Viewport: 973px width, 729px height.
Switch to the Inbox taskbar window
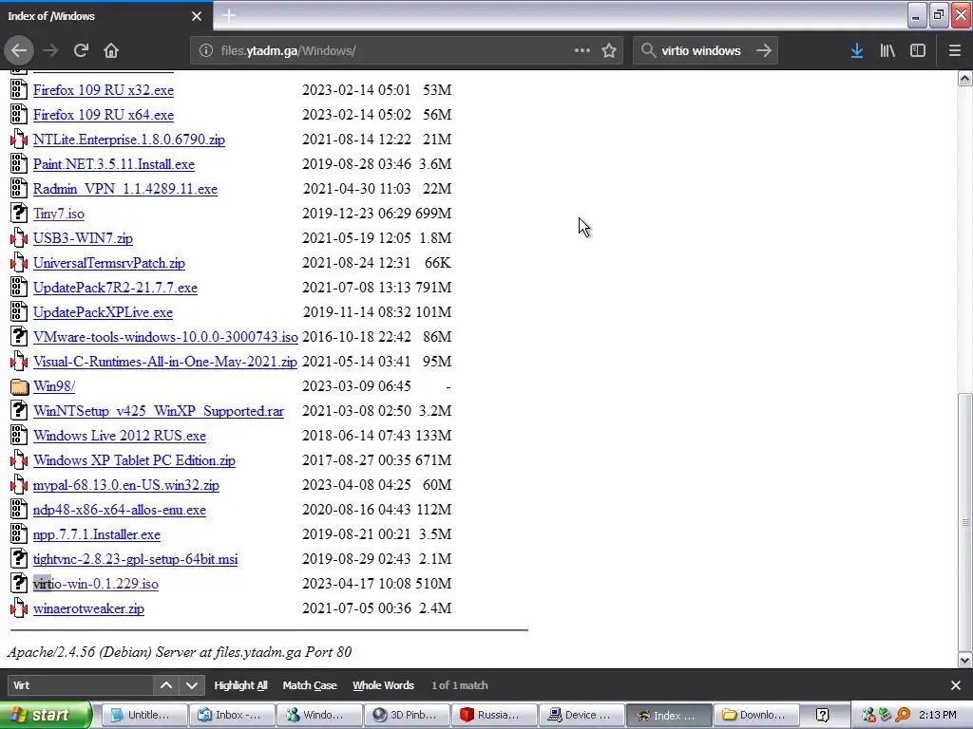232,716
